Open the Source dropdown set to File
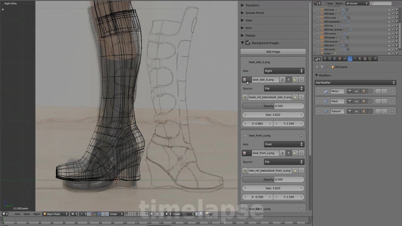This screenshot has width=402, height=226. 284,88
